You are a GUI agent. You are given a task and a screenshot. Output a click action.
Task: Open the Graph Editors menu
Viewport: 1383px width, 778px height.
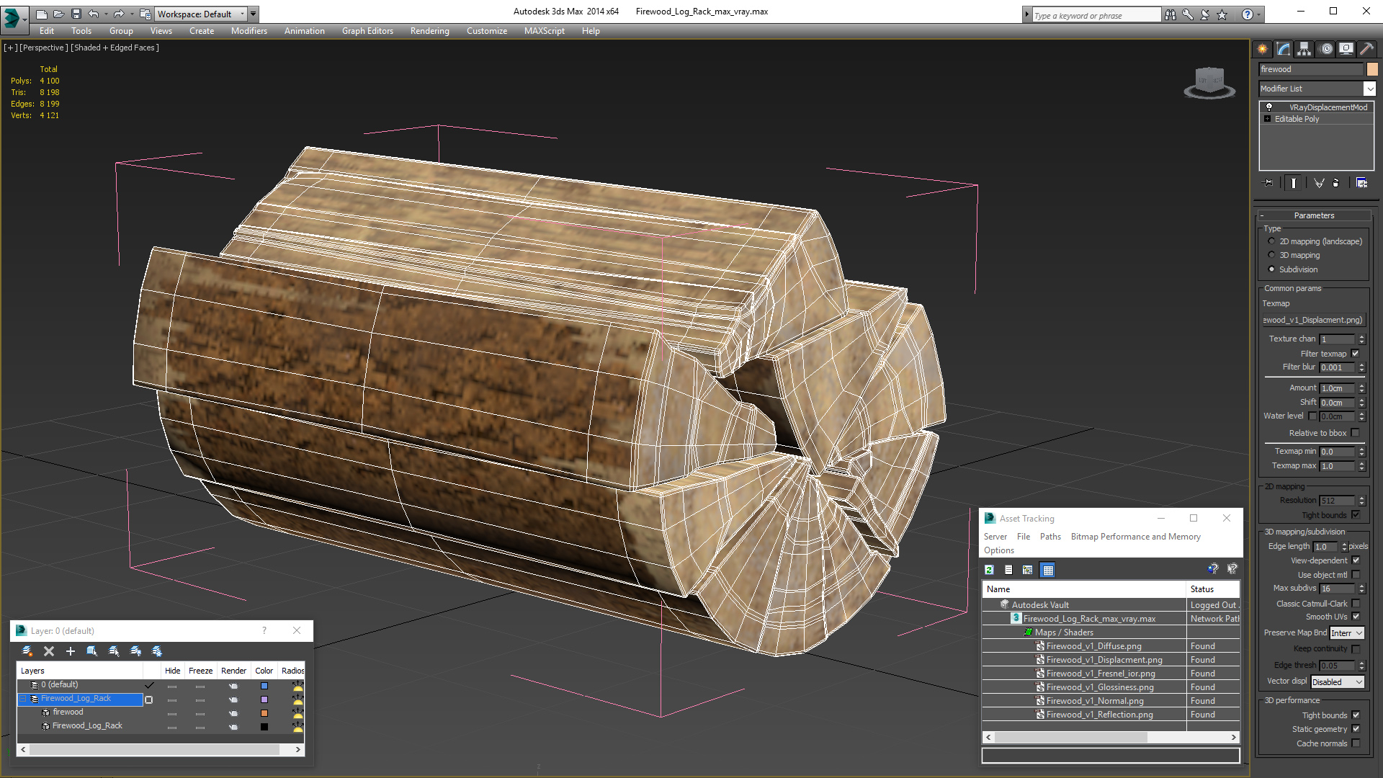367,31
